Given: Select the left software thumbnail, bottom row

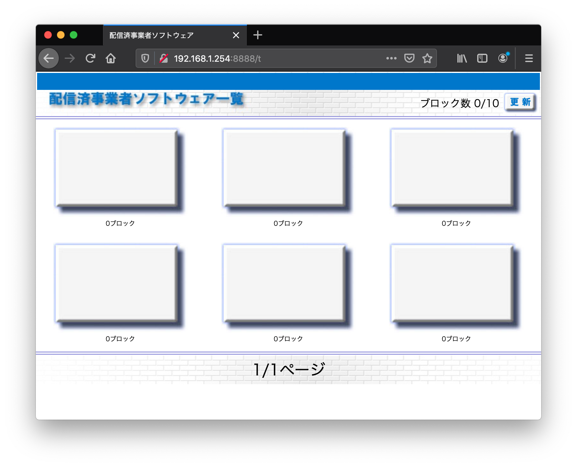Looking at the screenshot, I should click(x=120, y=286).
